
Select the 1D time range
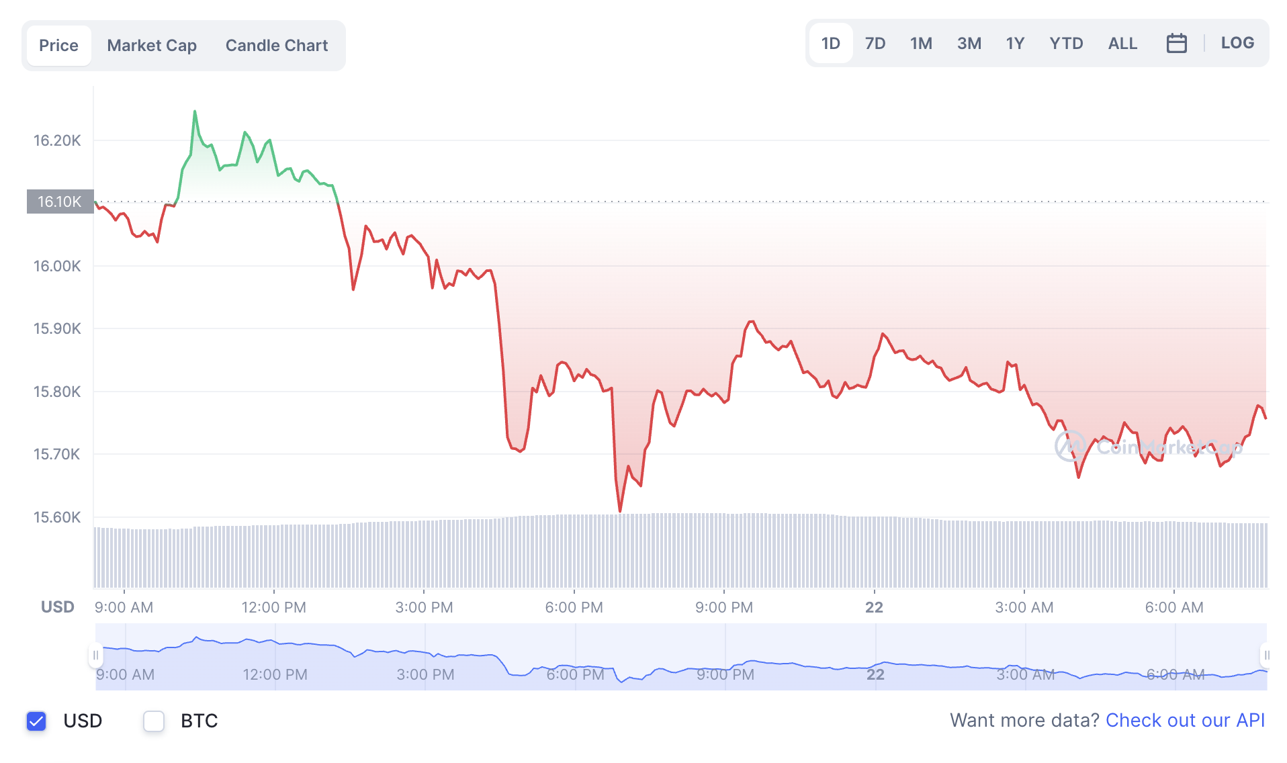click(830, 42)
